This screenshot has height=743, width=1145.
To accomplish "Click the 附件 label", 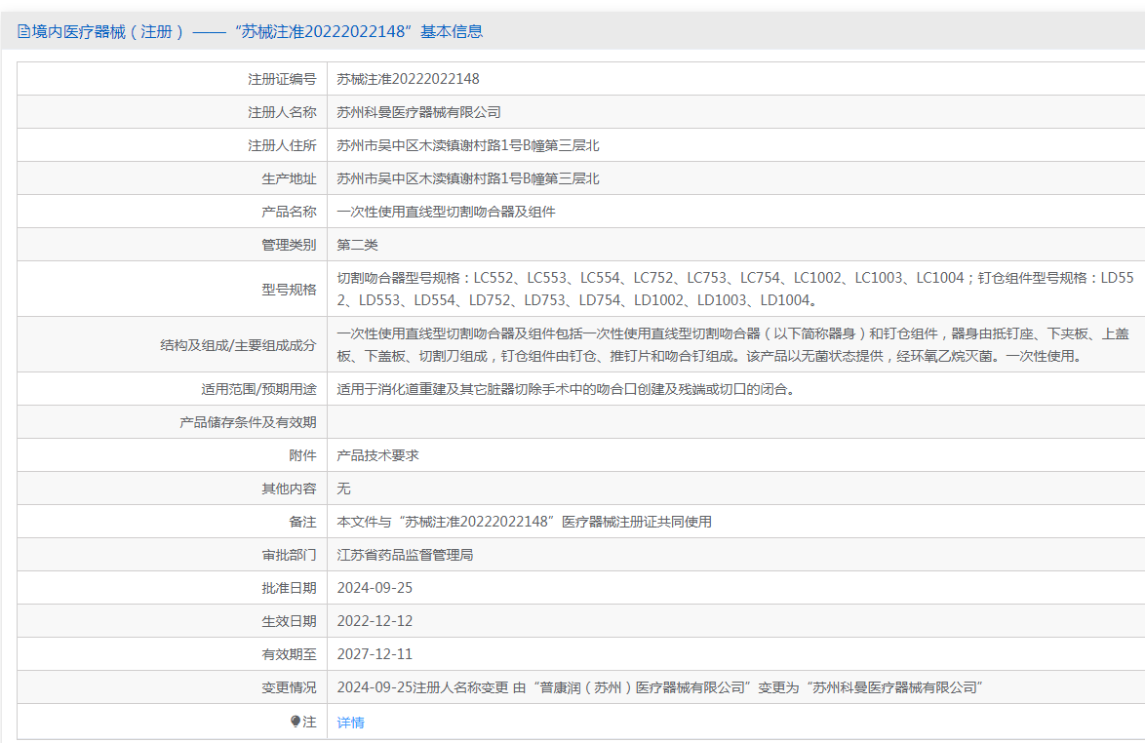I will point(302,455).
